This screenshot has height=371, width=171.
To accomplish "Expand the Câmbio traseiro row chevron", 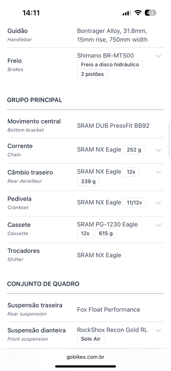I will pyautogui.click(x=158, y=172).
